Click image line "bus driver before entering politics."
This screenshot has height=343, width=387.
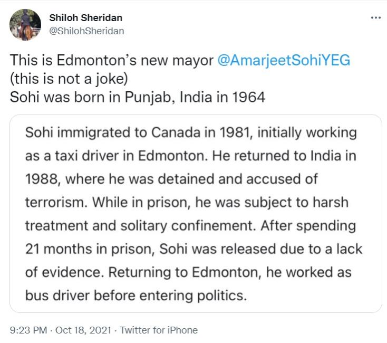[x=136, y=296]
